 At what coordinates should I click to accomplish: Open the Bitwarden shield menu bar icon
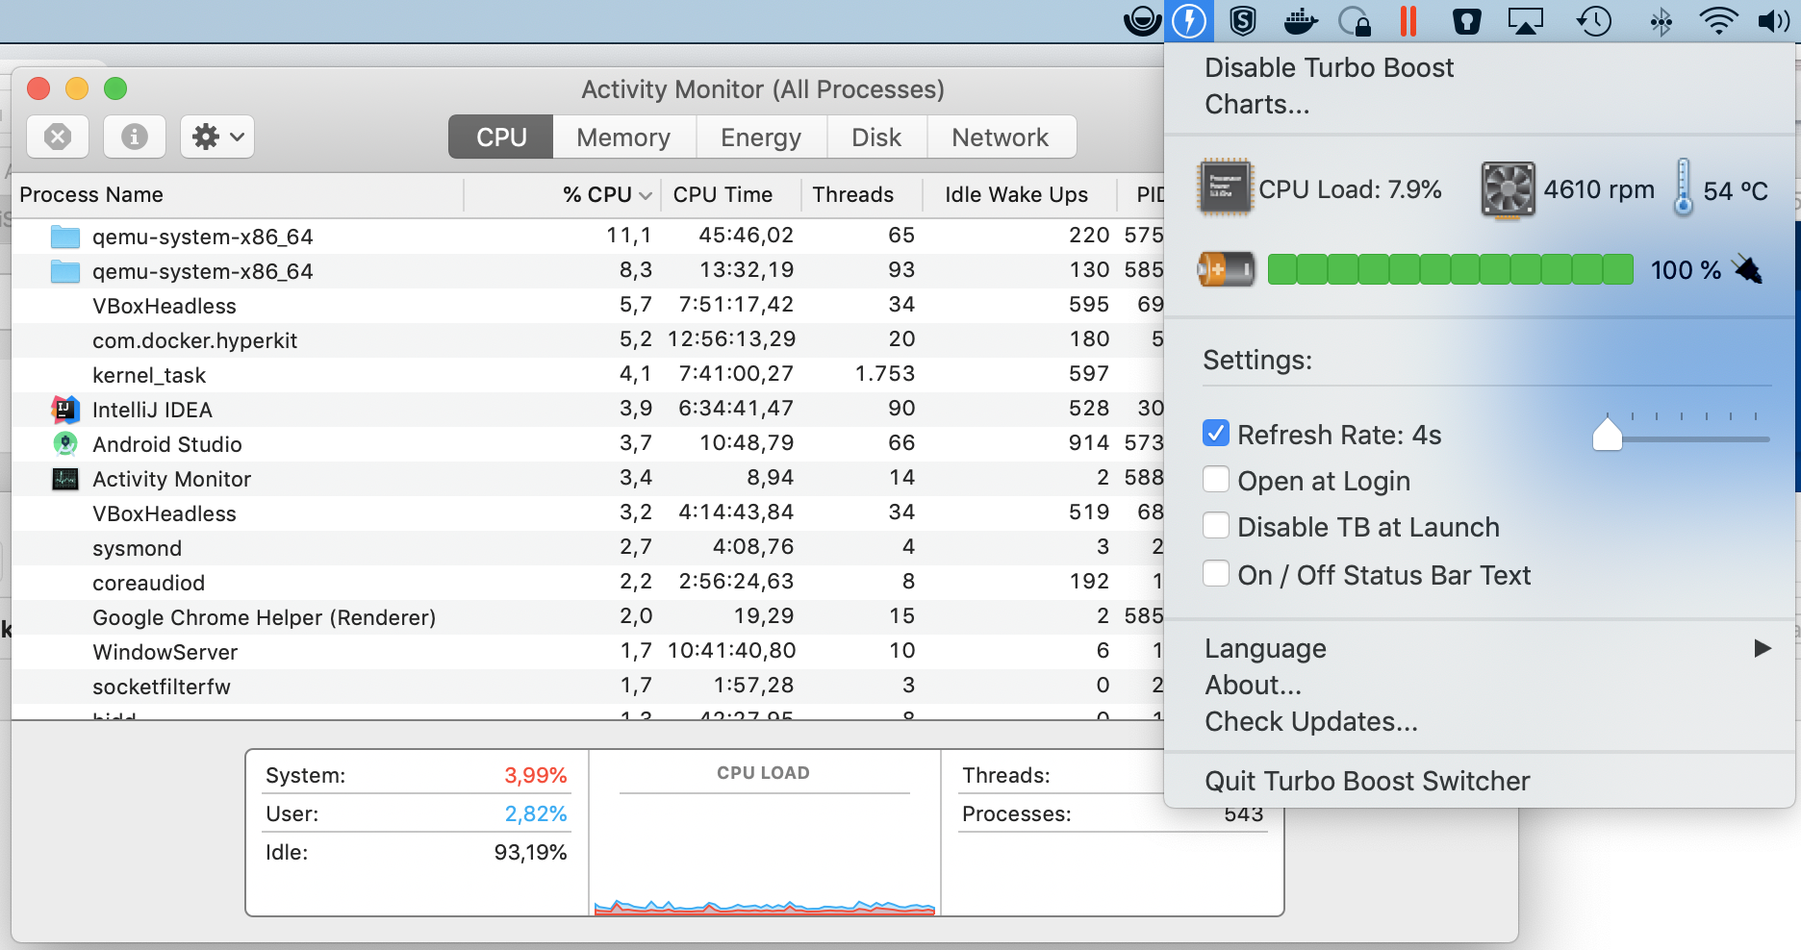point(1466,21)
